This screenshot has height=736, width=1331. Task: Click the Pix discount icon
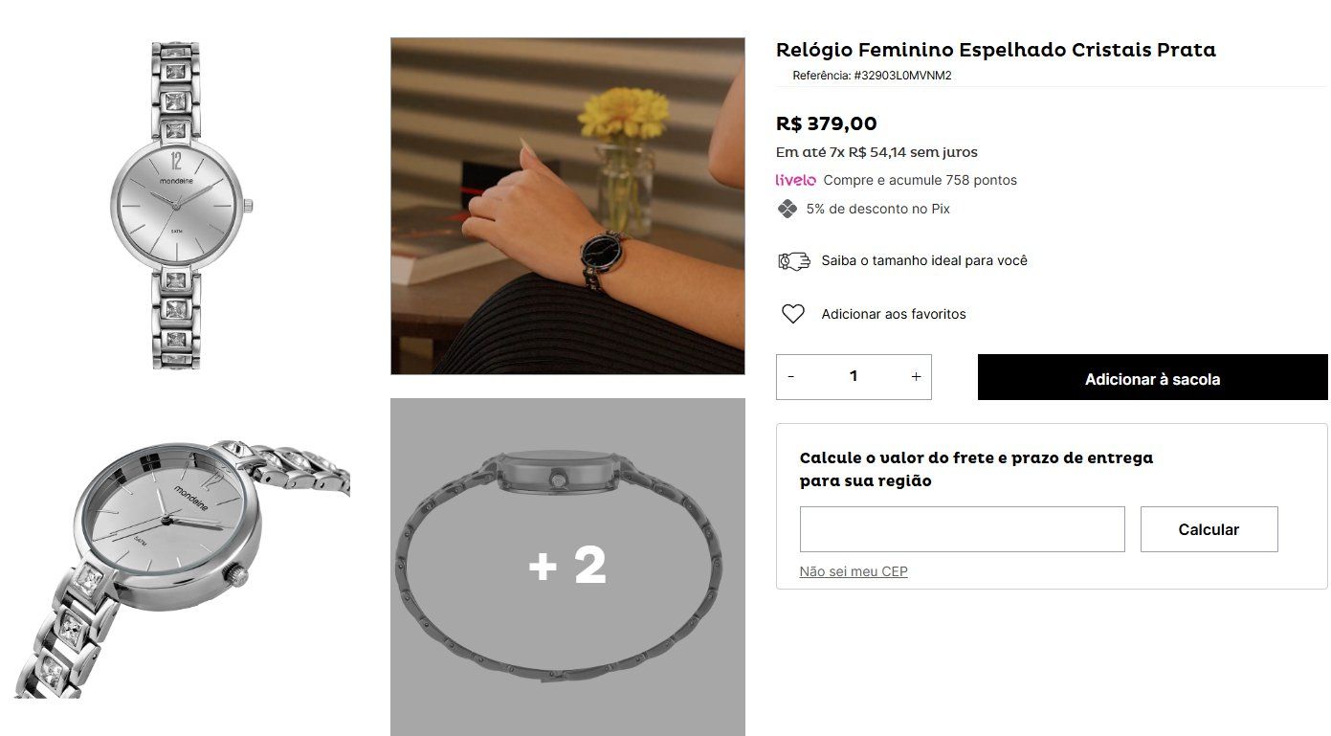tap(787, 209)
